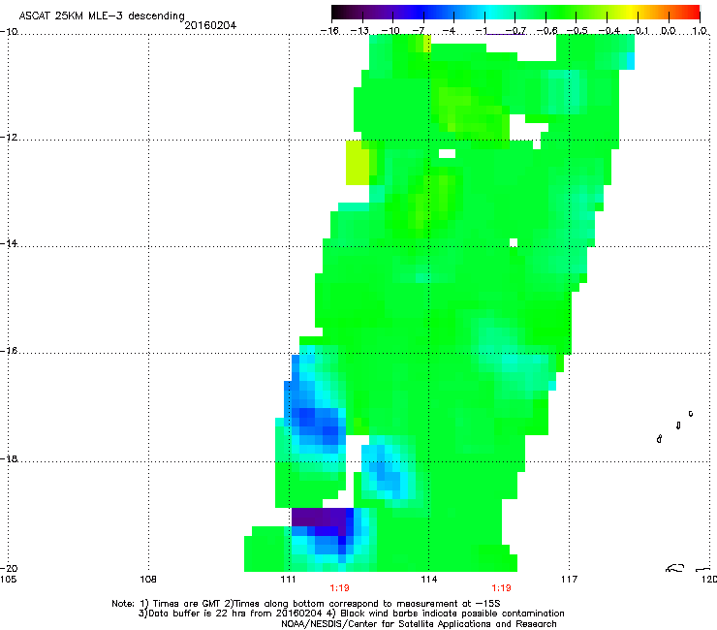717x630 pixels.
Task: Click the longitude axis label "108"
Action: [148, 580]
